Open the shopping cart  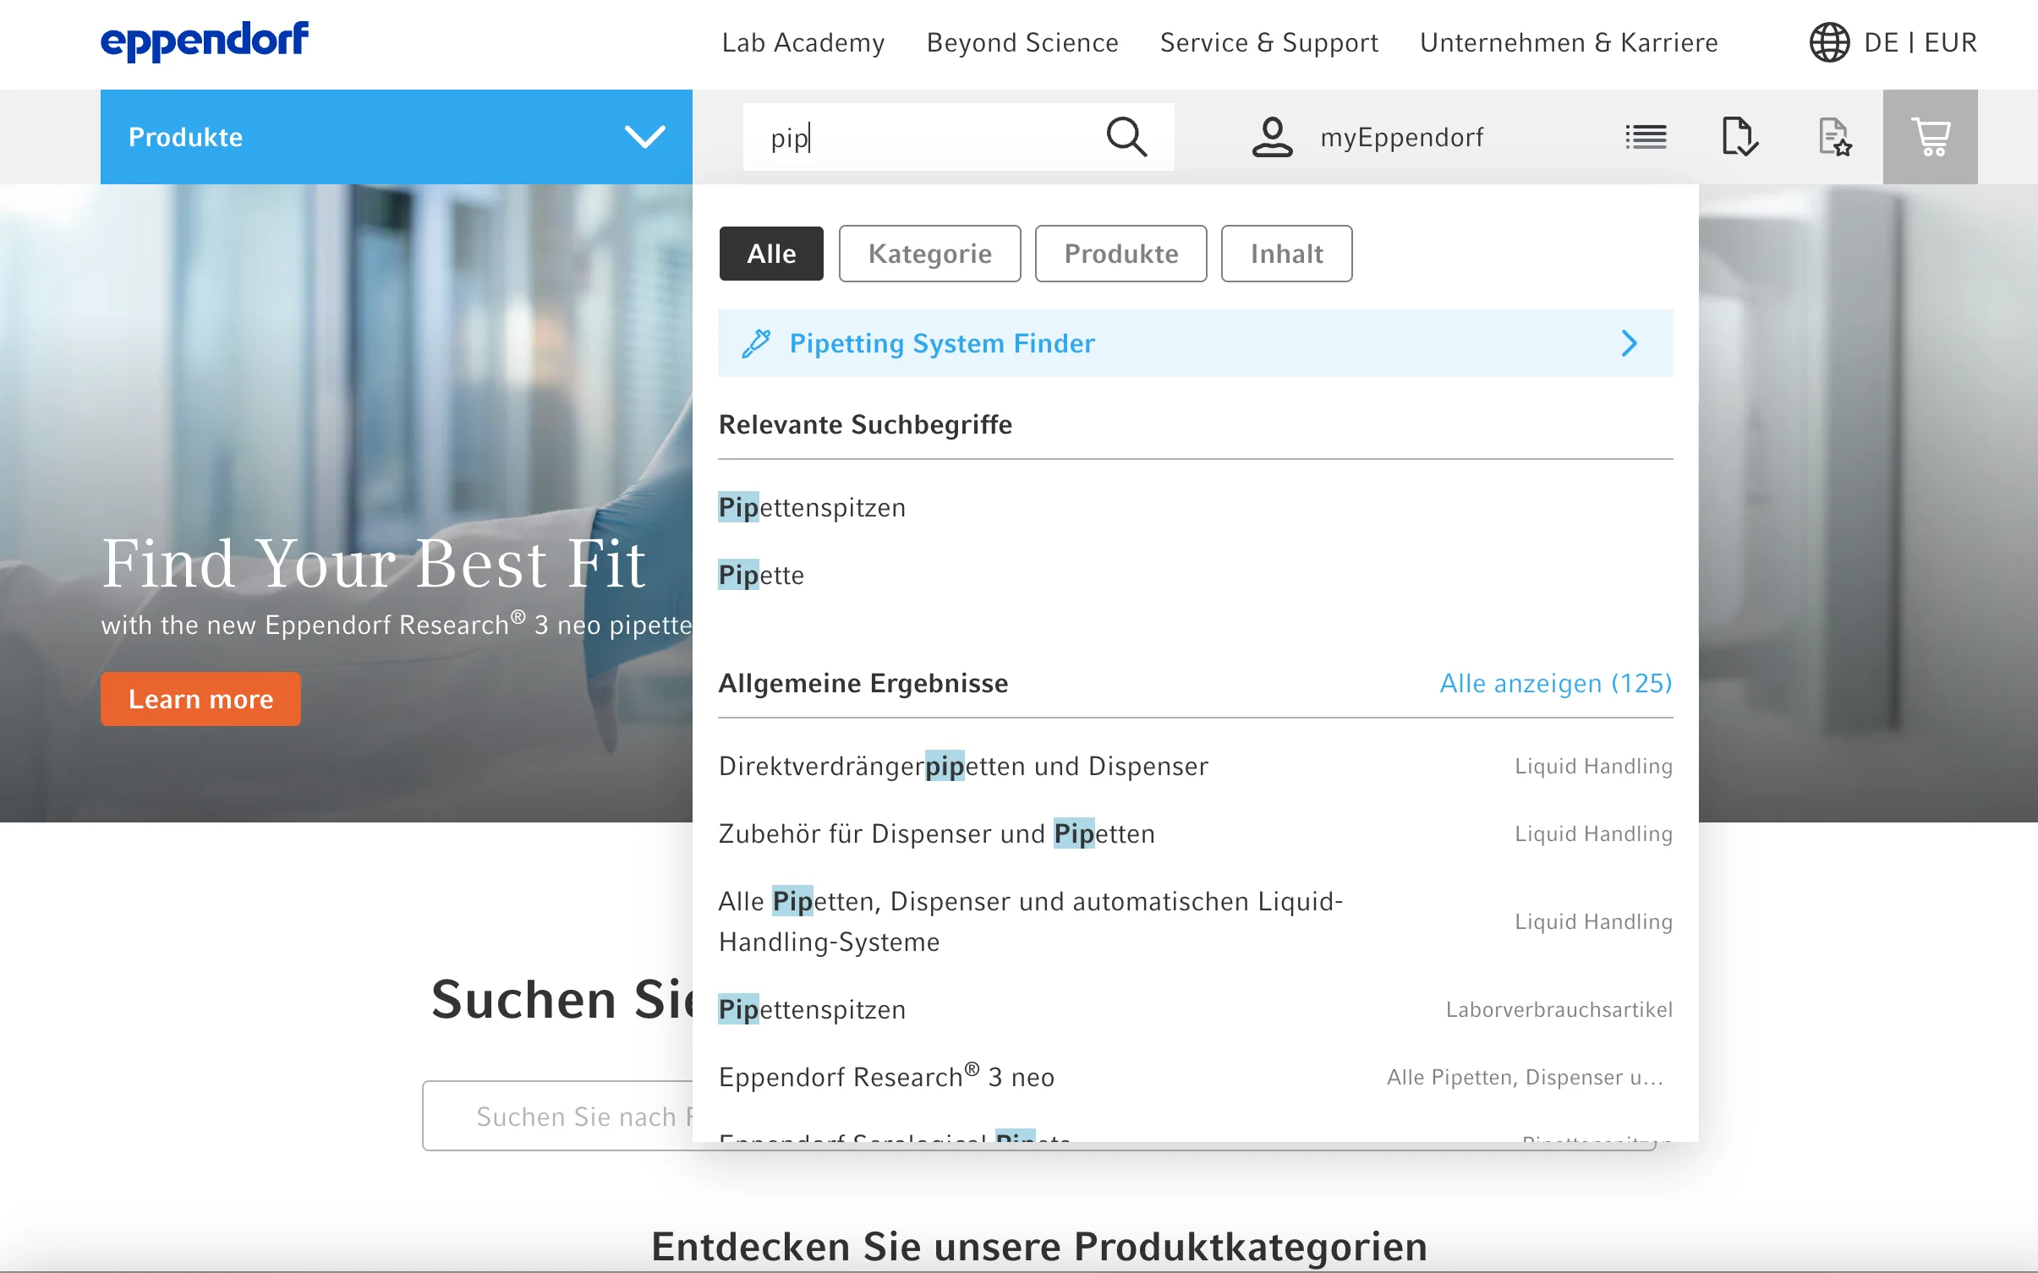(x=1930, y=137)
